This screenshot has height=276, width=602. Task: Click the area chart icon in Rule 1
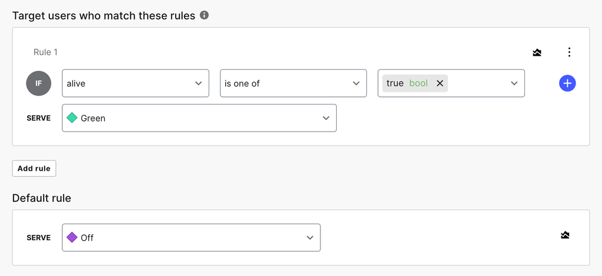coord(537,53)
